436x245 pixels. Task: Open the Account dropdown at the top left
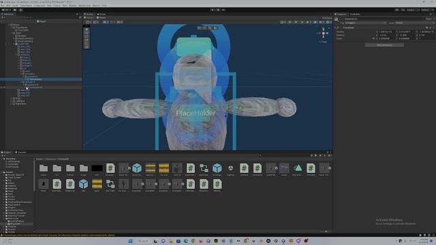click(6, 10)
